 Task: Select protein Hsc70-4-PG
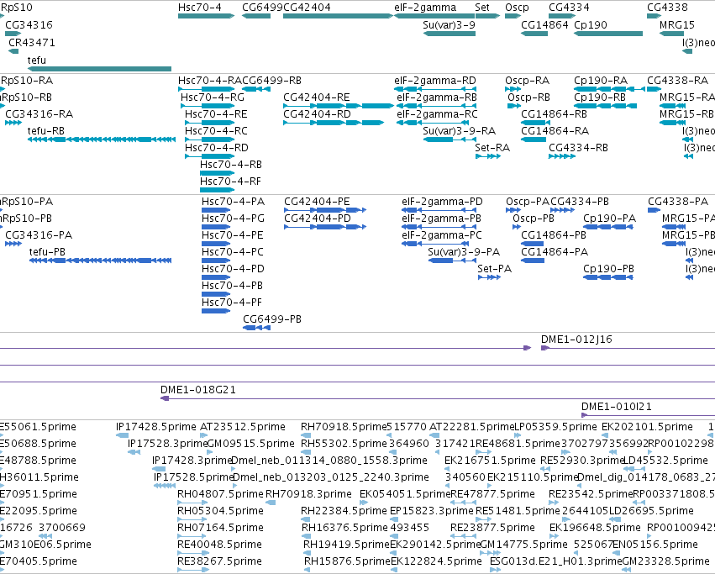pos(216,227)
